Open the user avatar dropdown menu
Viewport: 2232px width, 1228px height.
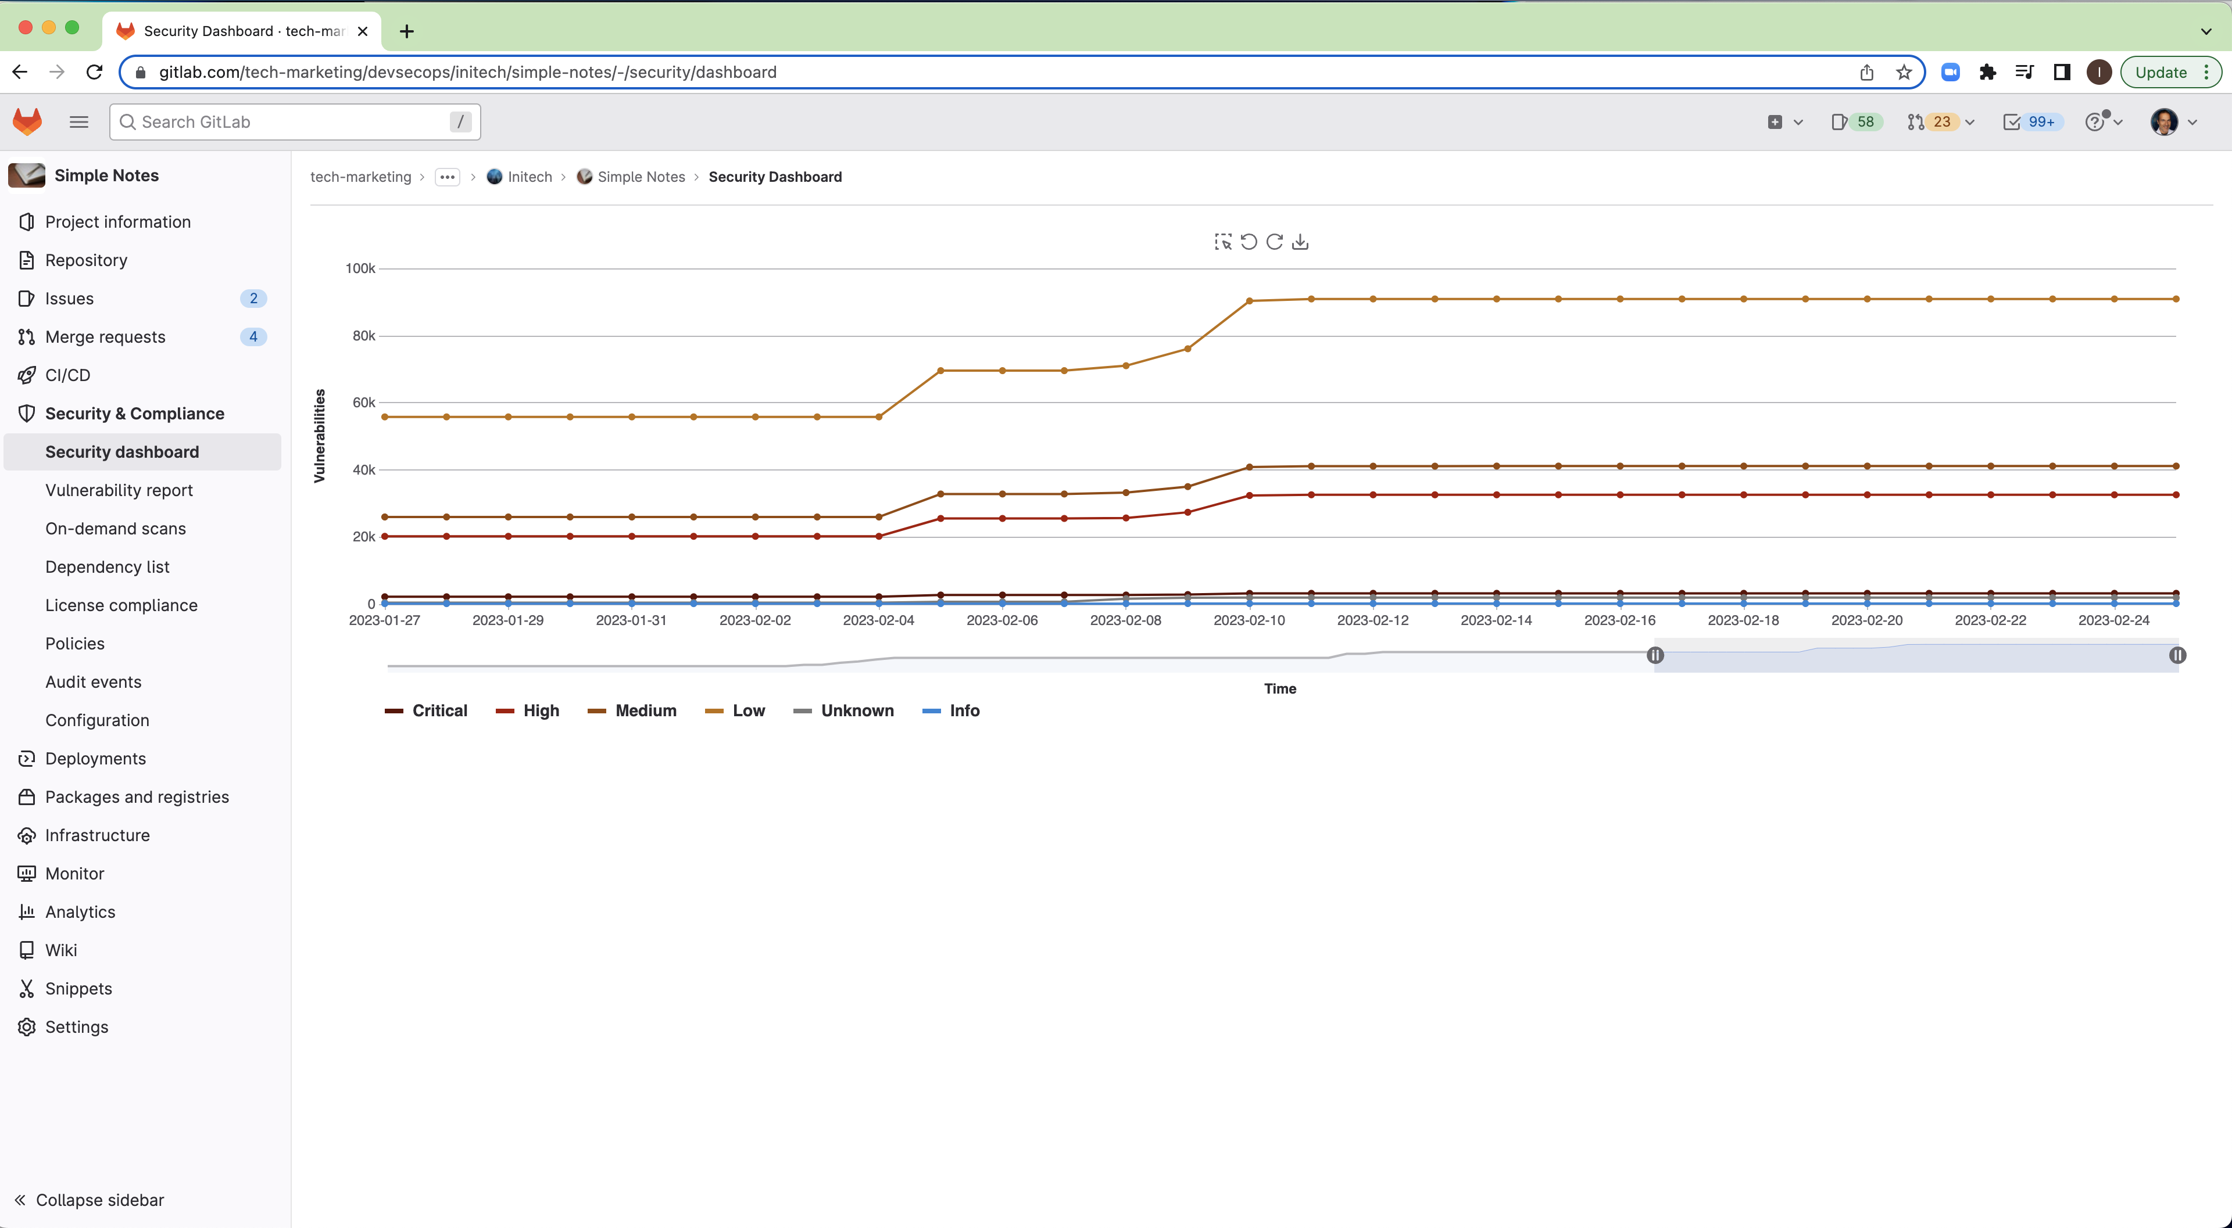[2173, 121]
